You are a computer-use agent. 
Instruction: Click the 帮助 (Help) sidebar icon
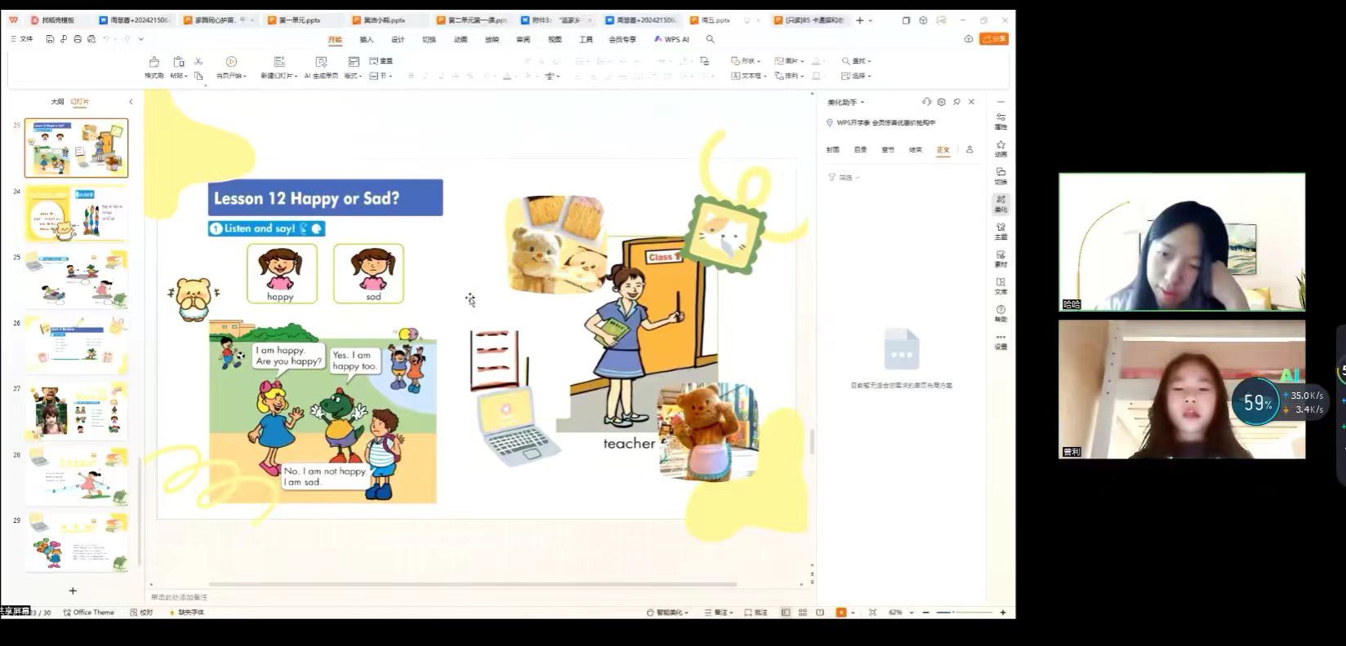pyautogui.click(x=1001, y=313)
